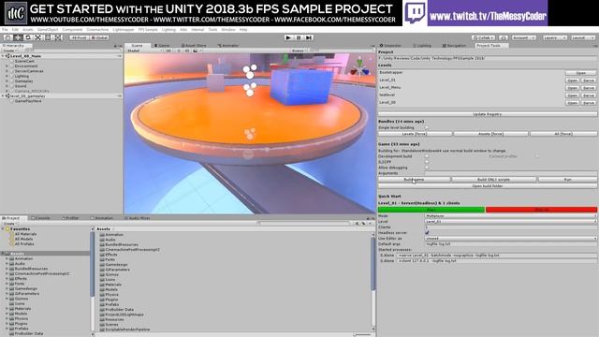Open the Scenes folder in Assets list
Viewport: 599px width, 337px height.
click(111, 325)
